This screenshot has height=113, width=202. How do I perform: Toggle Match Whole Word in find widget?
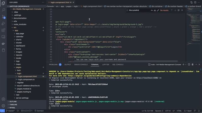point(155,10)
